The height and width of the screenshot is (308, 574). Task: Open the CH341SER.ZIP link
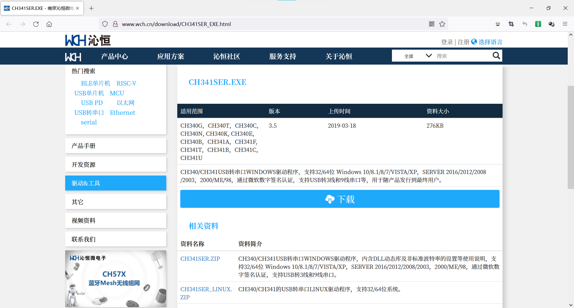point(200,259)
